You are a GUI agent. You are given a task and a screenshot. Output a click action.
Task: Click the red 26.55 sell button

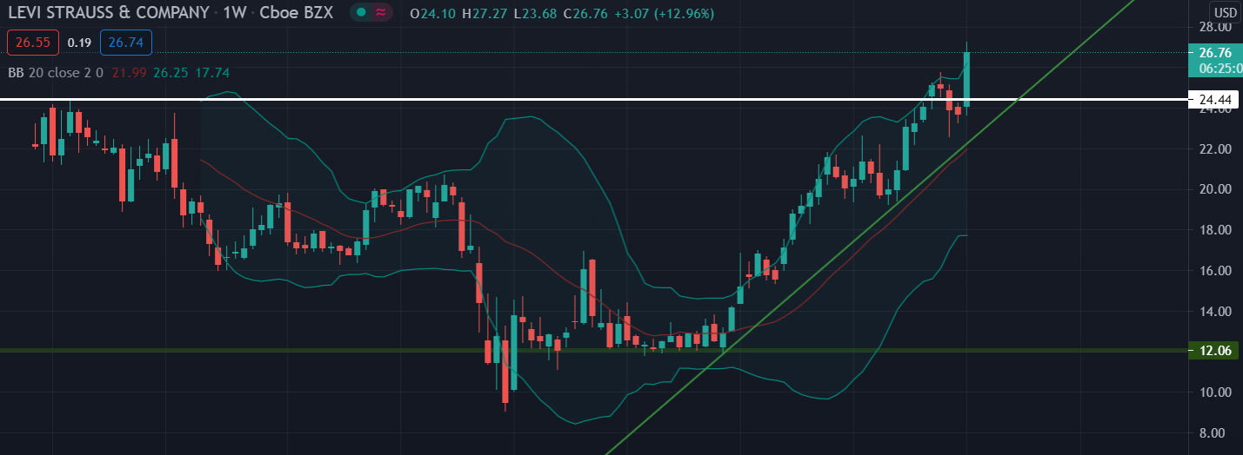click(31, 42)
